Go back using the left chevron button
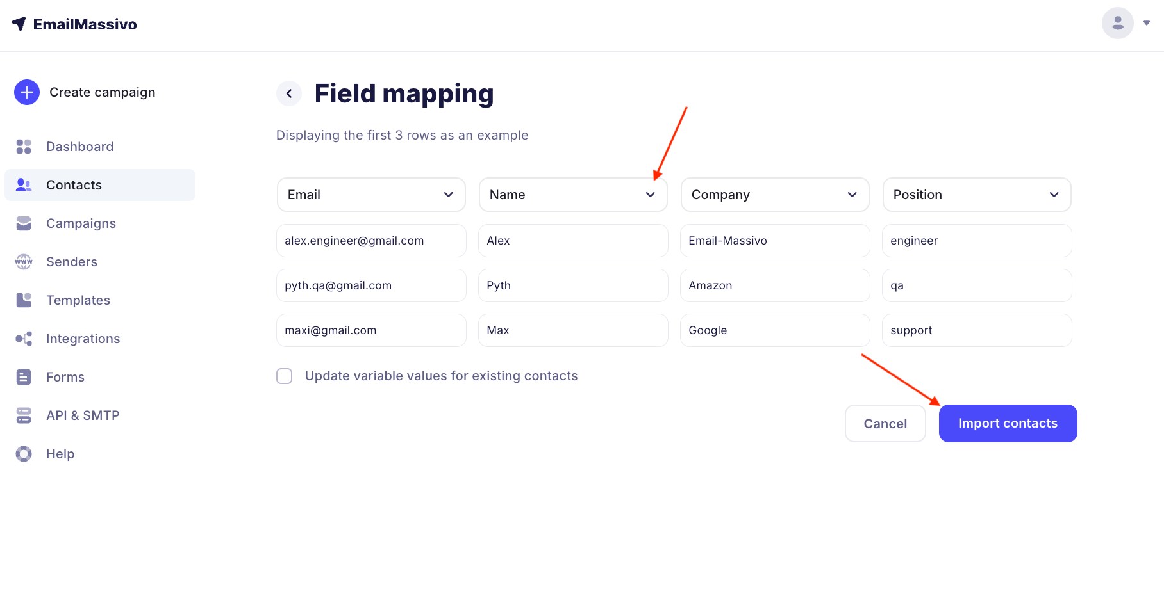Image resolution: width=1164 pixels, height=603 pixels. coord(289,93)
